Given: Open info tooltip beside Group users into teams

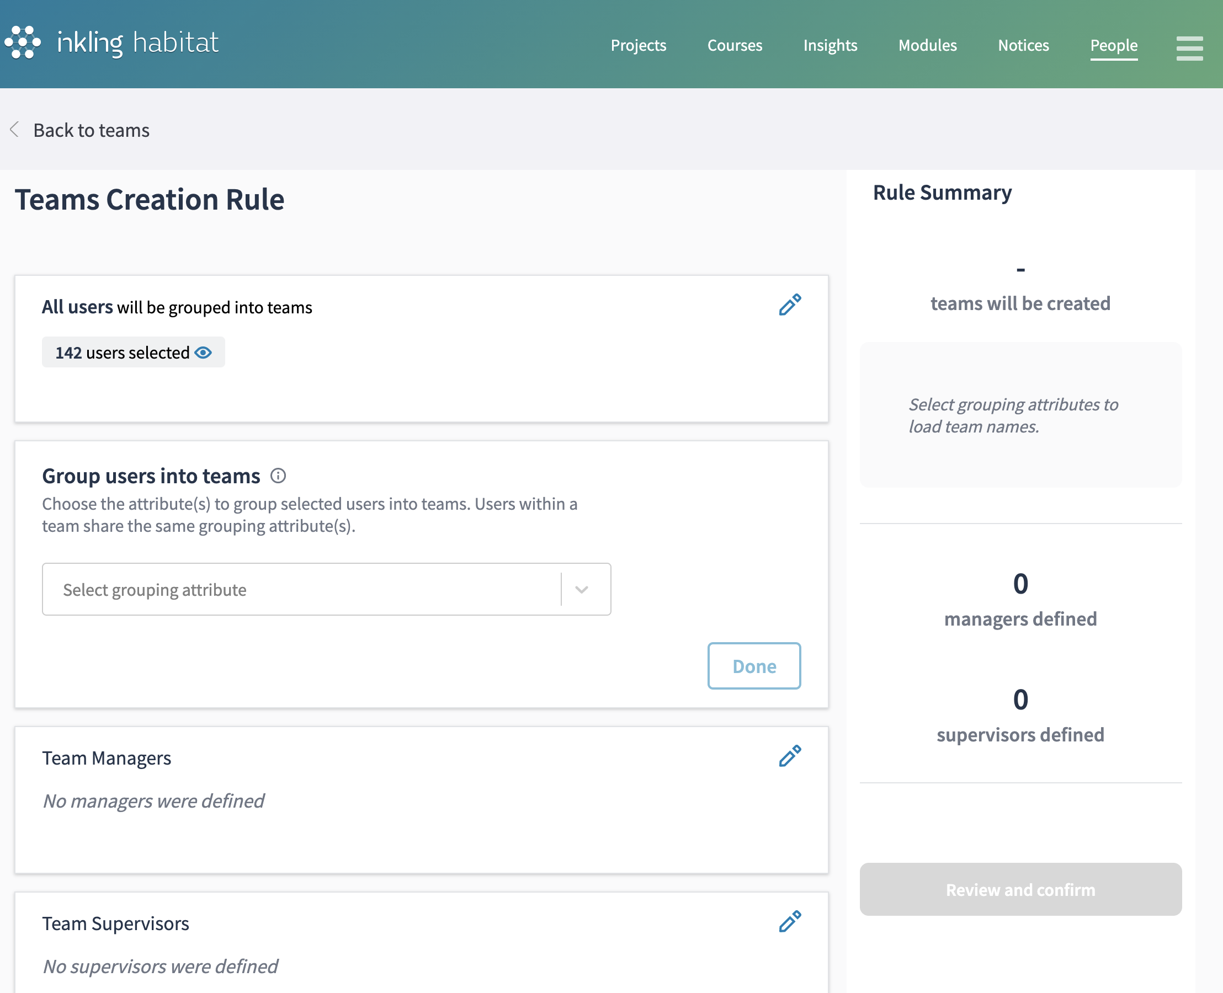Looking at the screenshot, I should [x=278, y=476].
